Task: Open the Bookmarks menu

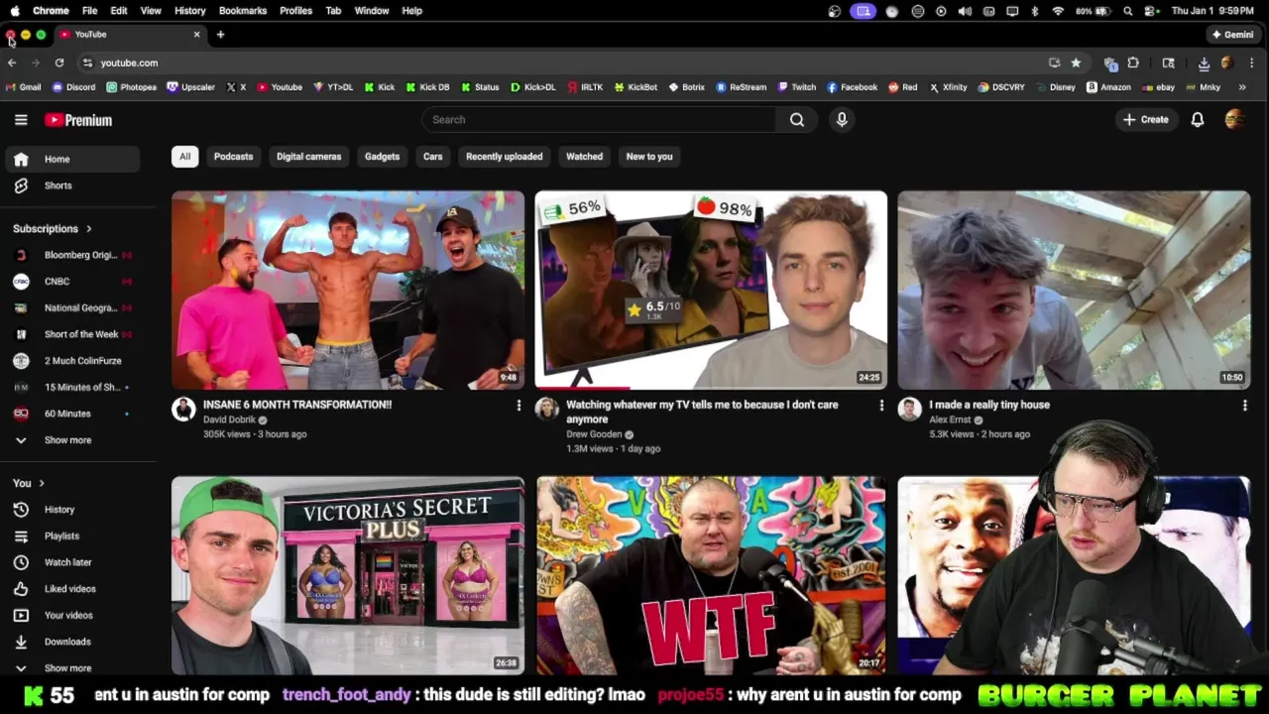Action: pos(243,11)
